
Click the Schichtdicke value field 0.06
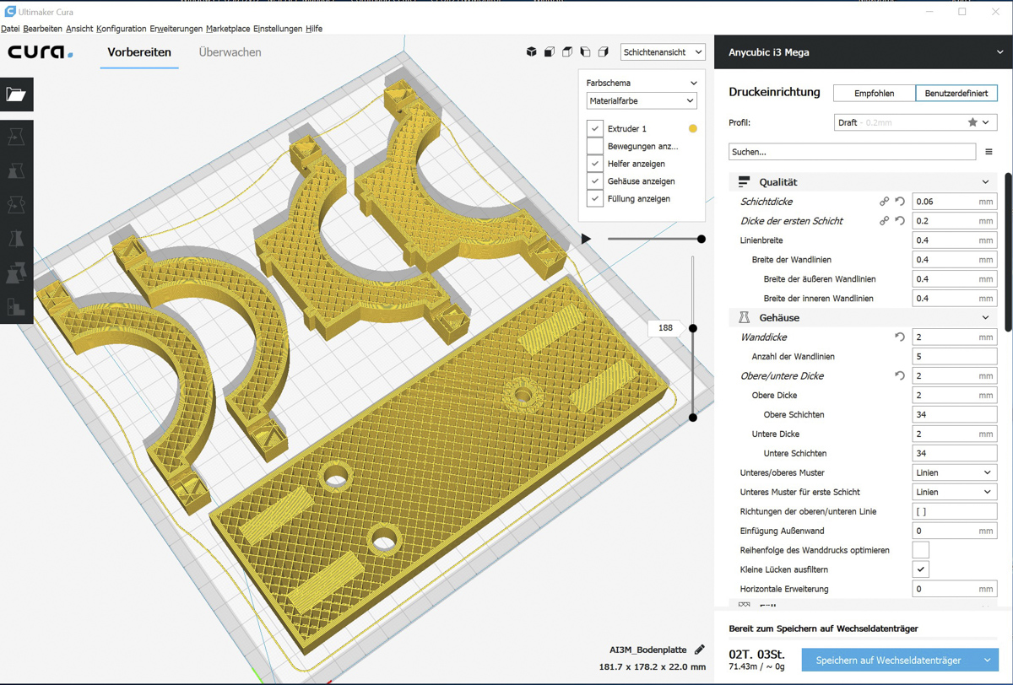pos(955,202)
